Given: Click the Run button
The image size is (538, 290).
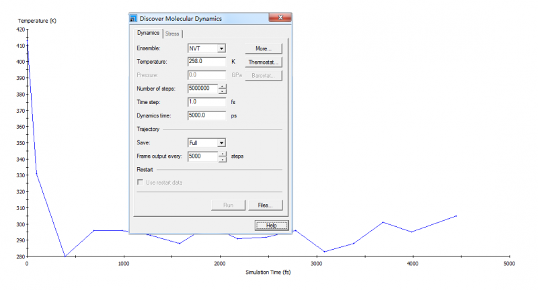Looking at the screenshot, I should coord(228,205).
